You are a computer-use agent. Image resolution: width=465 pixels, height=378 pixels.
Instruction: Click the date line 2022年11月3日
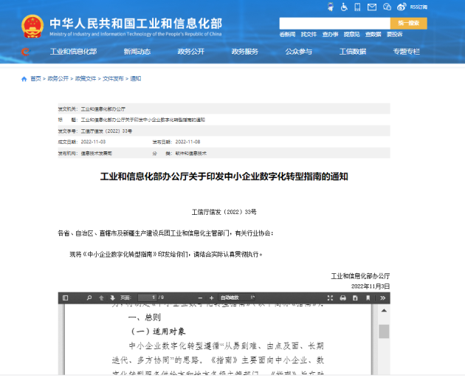pyautogui.click(x=371, y=286)
